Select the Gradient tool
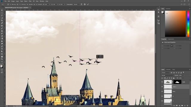Screen dimensions: 191x107 2,39
